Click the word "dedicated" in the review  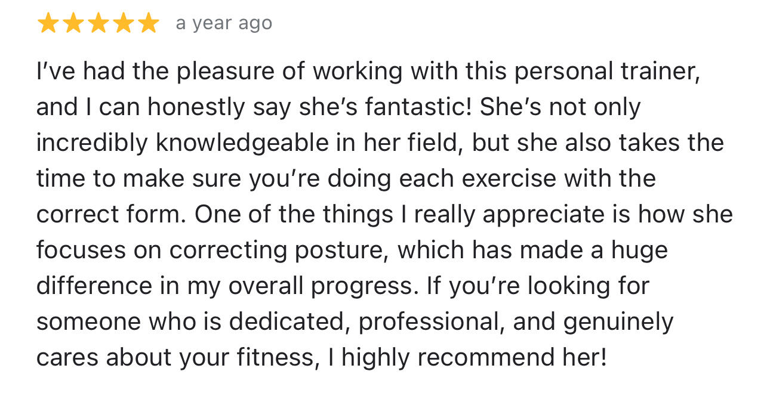click(289, 322)
